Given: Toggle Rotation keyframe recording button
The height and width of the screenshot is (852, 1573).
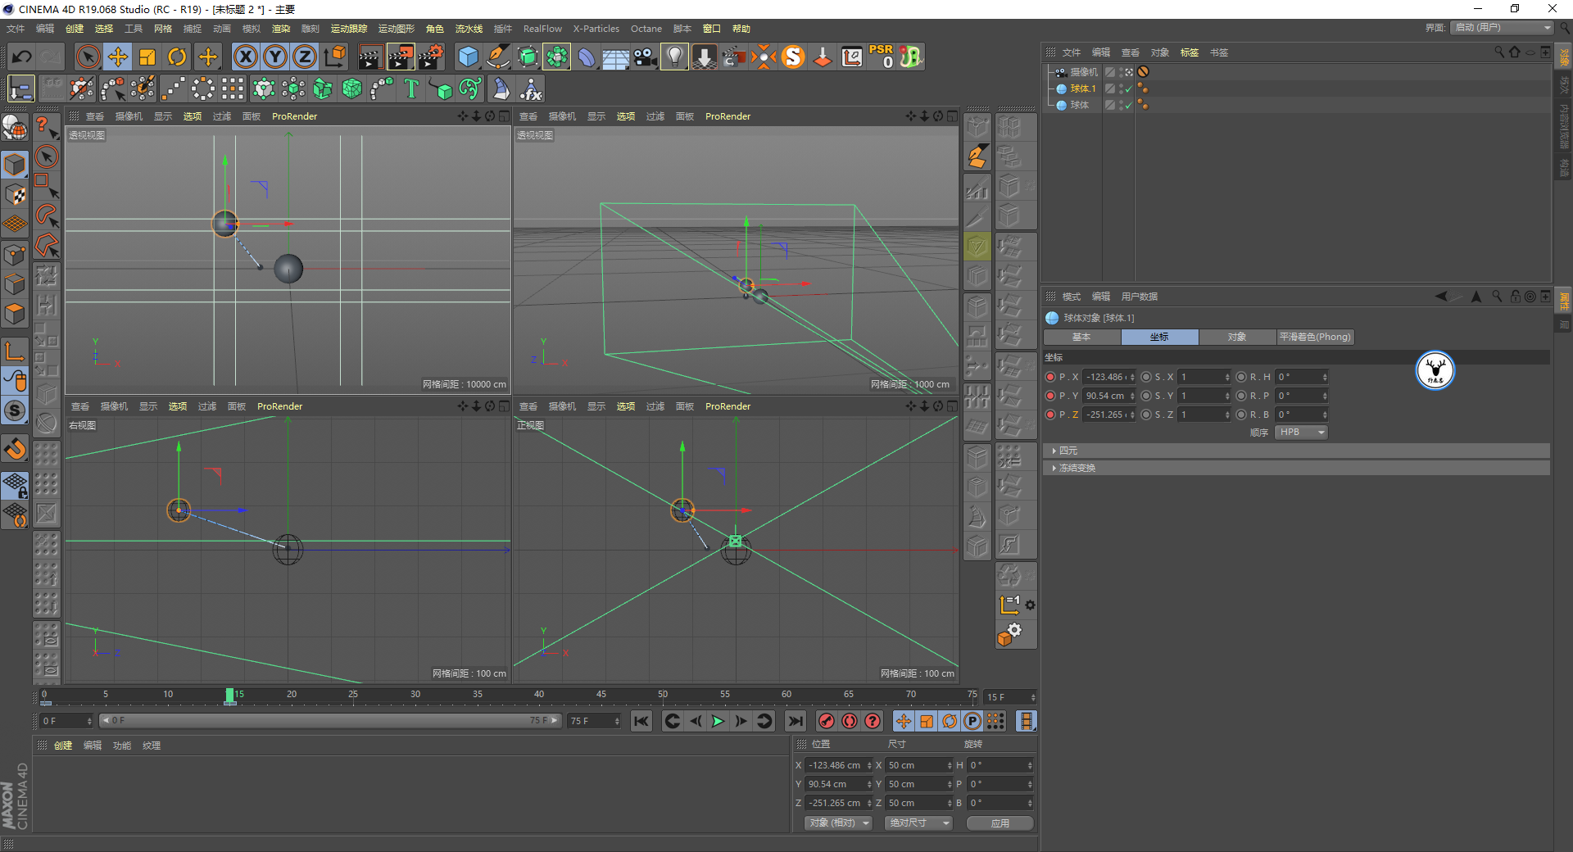Looking at the screenshot, I should tap(950, 721).
